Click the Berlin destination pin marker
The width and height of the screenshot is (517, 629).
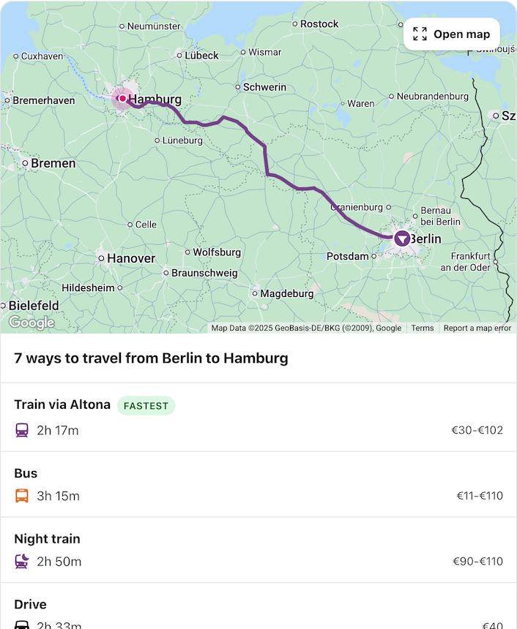click(x=402, y=238)
